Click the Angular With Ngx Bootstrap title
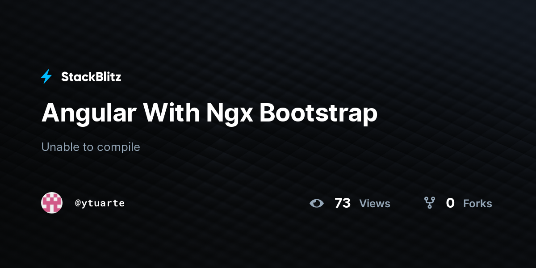Image resolution: width=536 pixels, height=268 pixels. click(209, 113)
